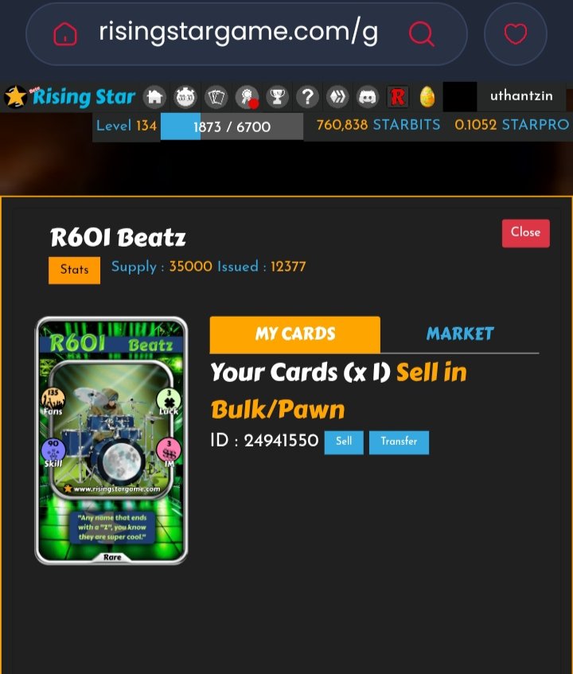This screenshot has width=573, height=674.
Task: Open the question mark help icon
Action: 307,97
